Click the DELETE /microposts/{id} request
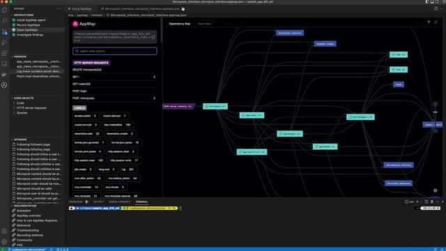 (x=114, y=70)
